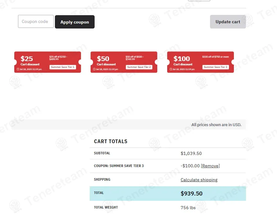The width and height of the screenshot is (277, 220).
Task: Open the Calculate shipping link
Action: (x=199, y=180)
